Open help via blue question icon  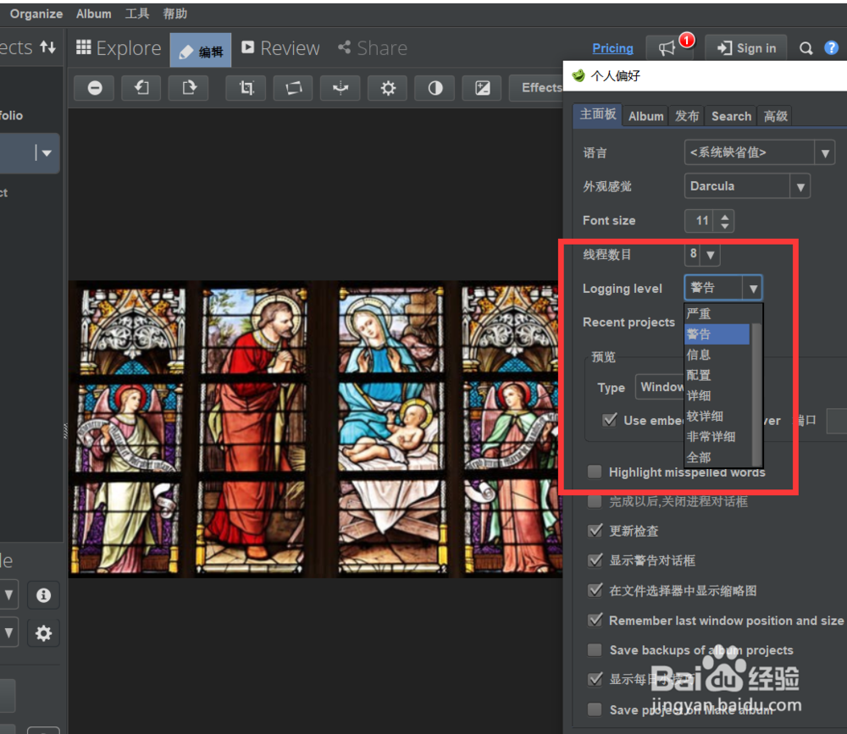point(831,48)
